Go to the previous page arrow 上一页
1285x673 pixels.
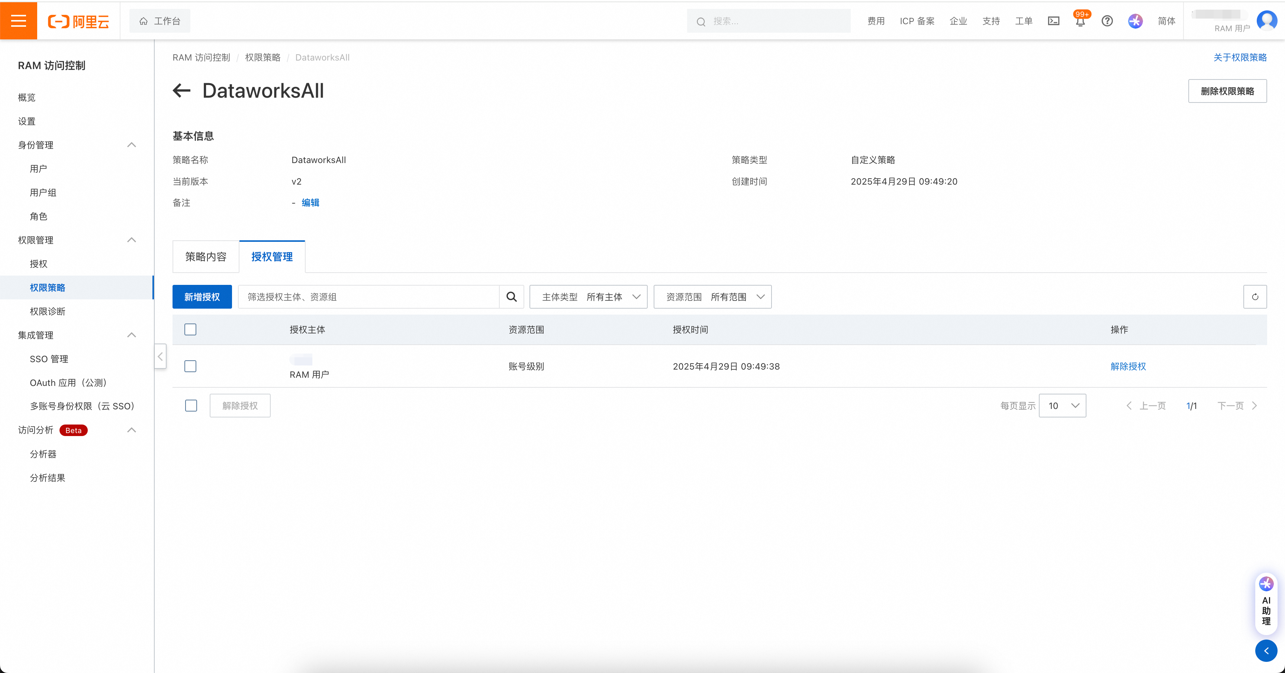point(1146,406)
